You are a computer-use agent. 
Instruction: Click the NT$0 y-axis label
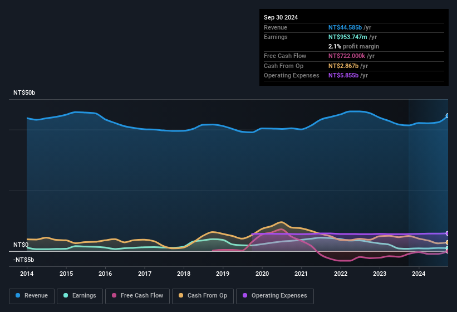click(x=21, y=245)
